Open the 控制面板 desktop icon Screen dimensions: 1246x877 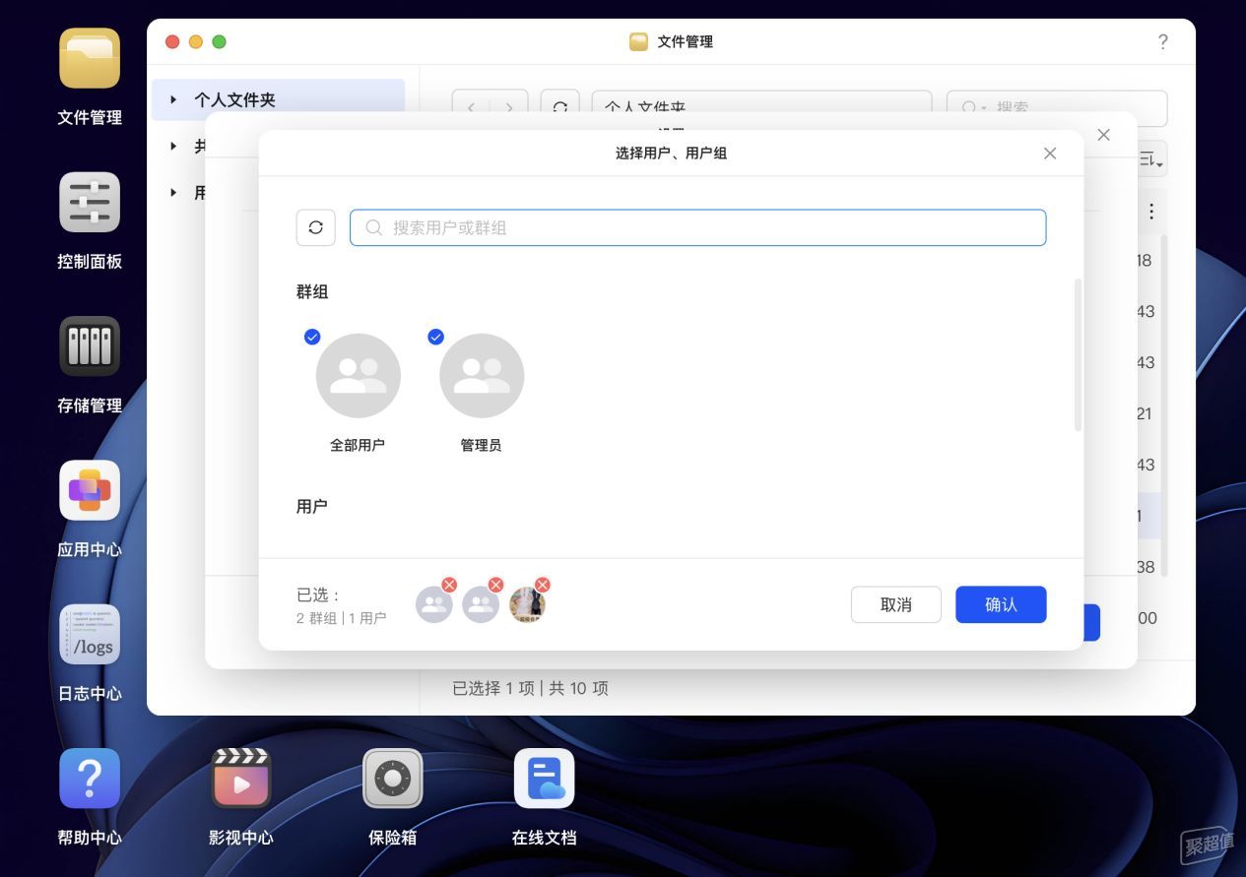[90, 203]
